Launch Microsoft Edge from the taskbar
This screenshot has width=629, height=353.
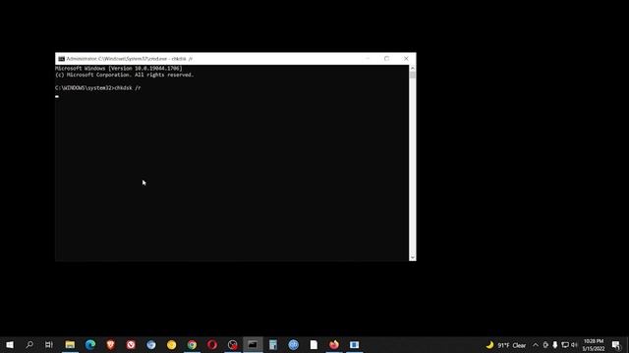pos(90,344)
